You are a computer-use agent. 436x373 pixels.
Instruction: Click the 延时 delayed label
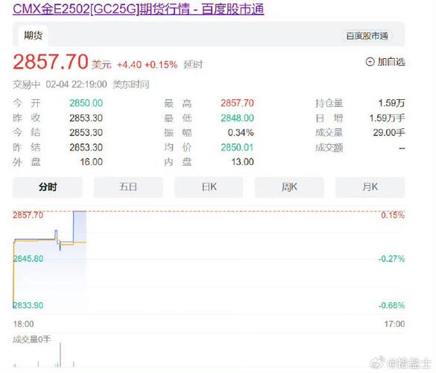point(193,65)
